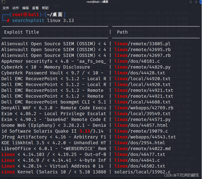Open the 查看 menu
This screenshot has width=202, height=179.
pyautogui.click(x=35, y=8)
